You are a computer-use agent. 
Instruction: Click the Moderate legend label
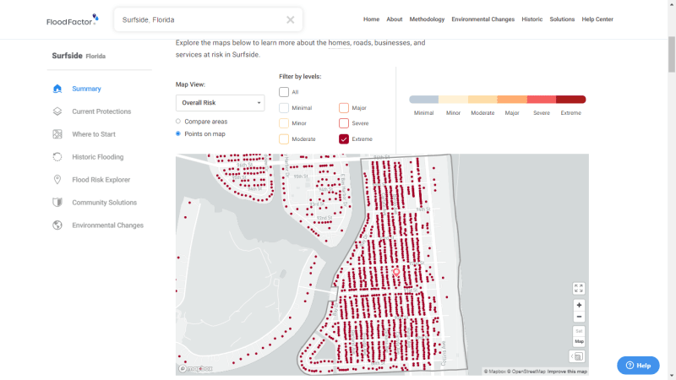pos(482,113)
